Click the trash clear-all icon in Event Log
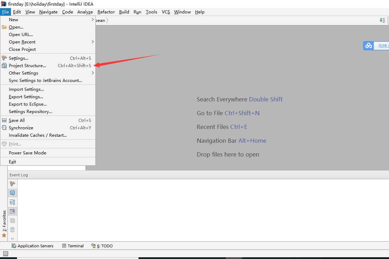389x259 pixels. point(12,229)
